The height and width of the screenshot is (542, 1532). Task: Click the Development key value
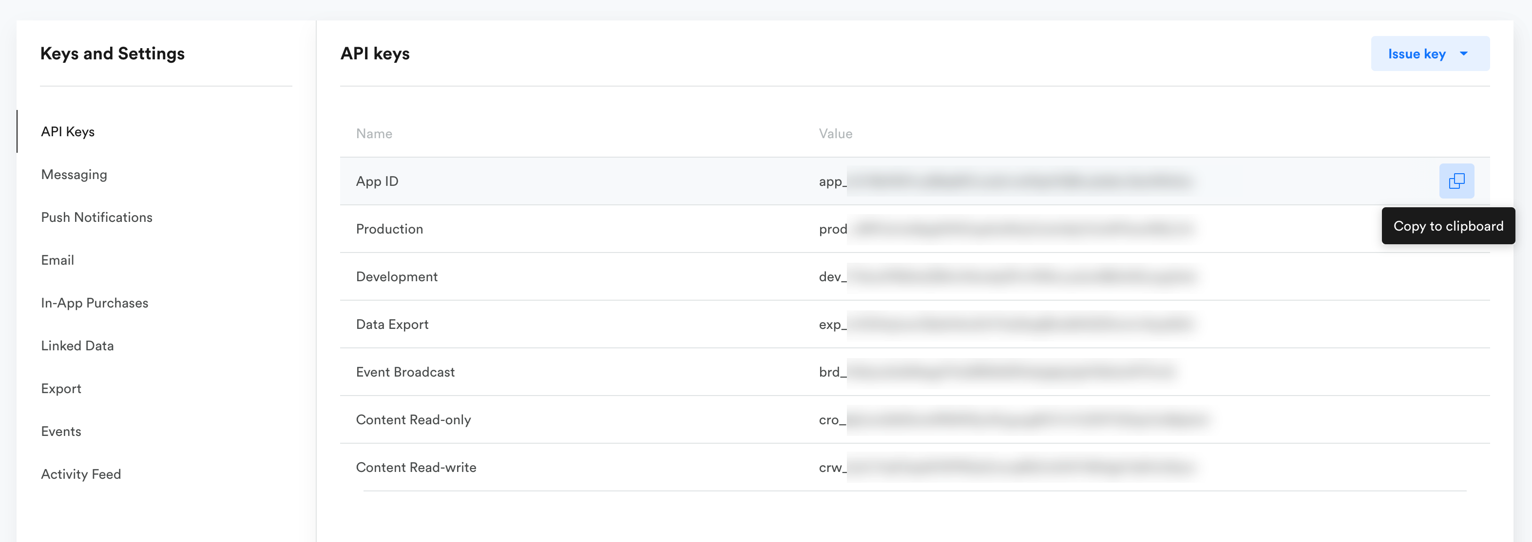[x=1005, y=277]
